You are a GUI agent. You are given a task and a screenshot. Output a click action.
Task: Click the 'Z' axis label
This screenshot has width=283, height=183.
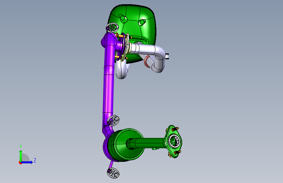pos(35,160)
